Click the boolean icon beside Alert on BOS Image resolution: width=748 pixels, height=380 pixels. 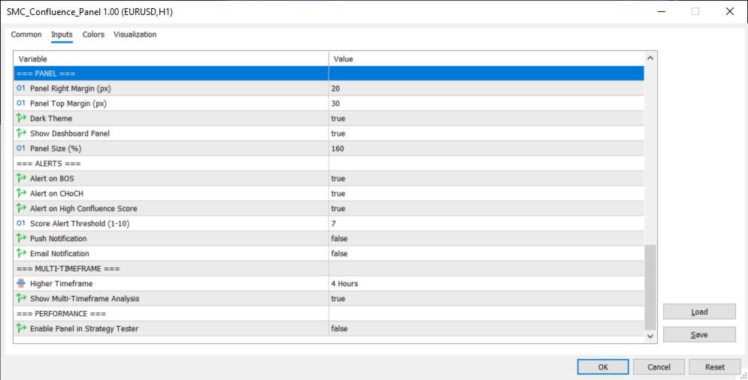tap(21, 178)
